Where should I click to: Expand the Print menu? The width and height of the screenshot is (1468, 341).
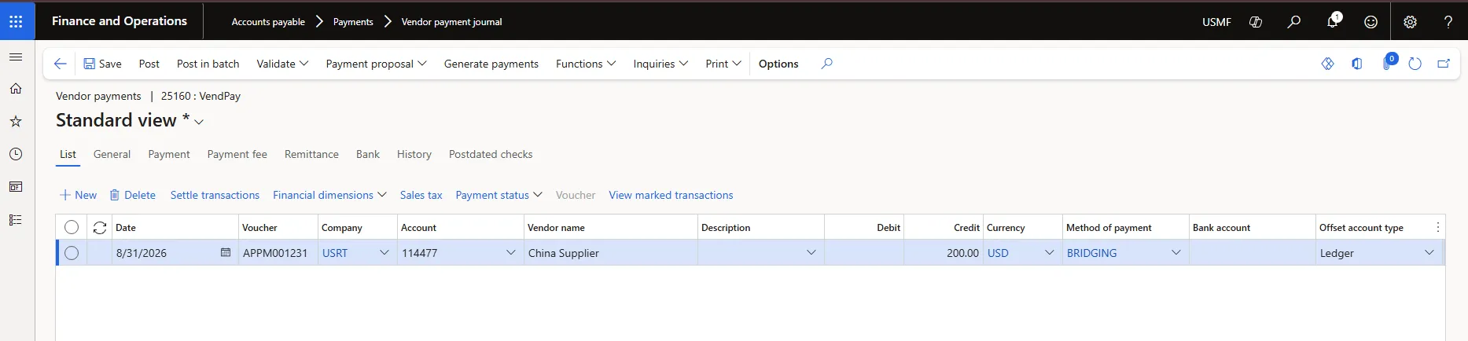click(723, 64)
